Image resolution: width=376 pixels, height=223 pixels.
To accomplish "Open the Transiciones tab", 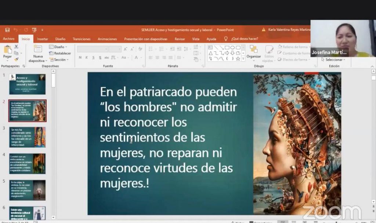I will coord(82,39).
